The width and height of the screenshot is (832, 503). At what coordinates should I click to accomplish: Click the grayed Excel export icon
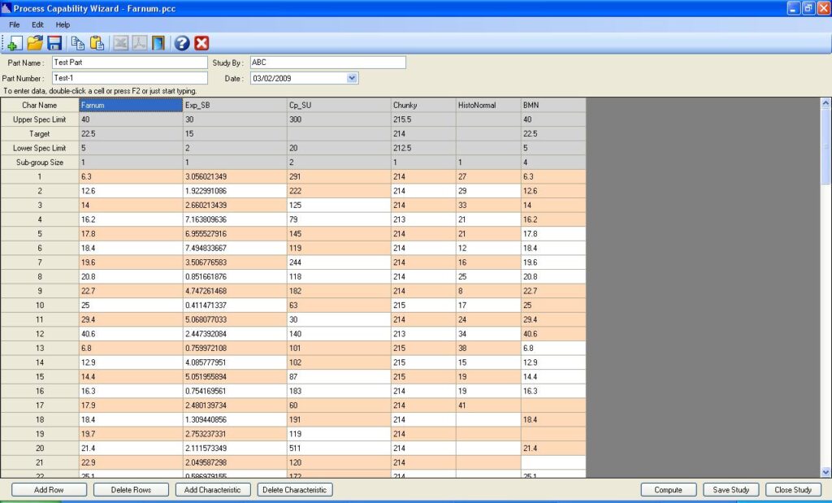pyautogui.click(x=120, y=43)
